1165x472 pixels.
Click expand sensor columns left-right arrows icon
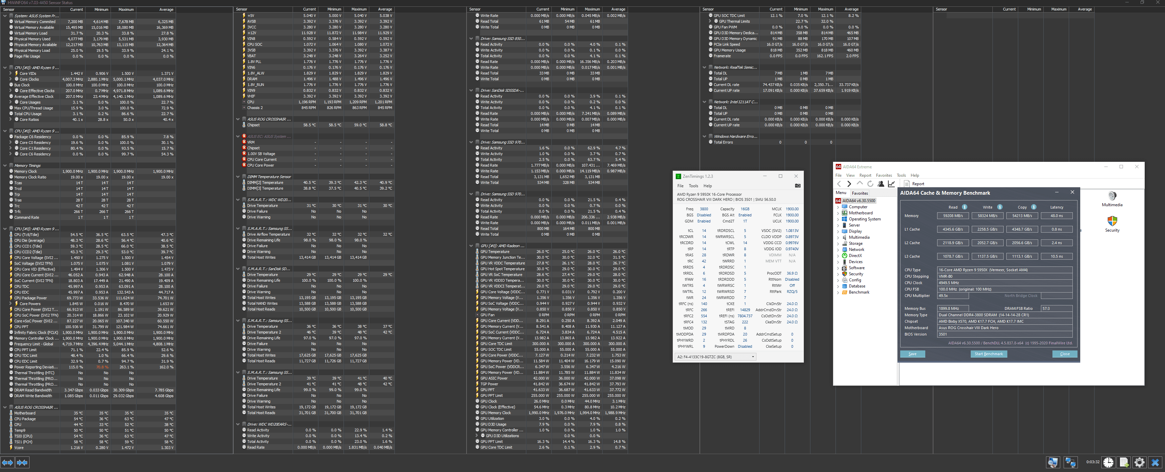7,462
